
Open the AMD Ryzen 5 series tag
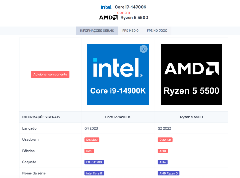click(x=169, y=173)
